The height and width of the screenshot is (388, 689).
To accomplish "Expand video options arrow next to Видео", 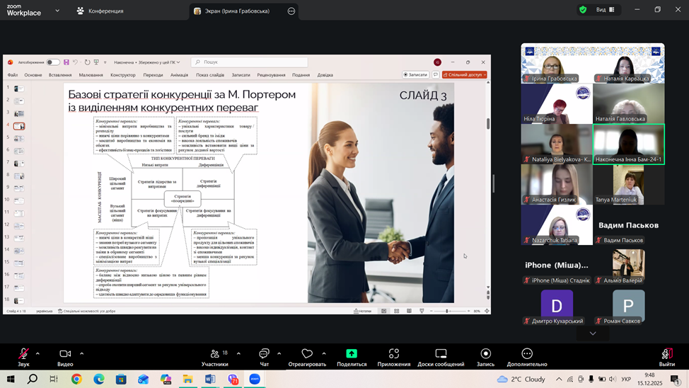I will tap(81, 353).
